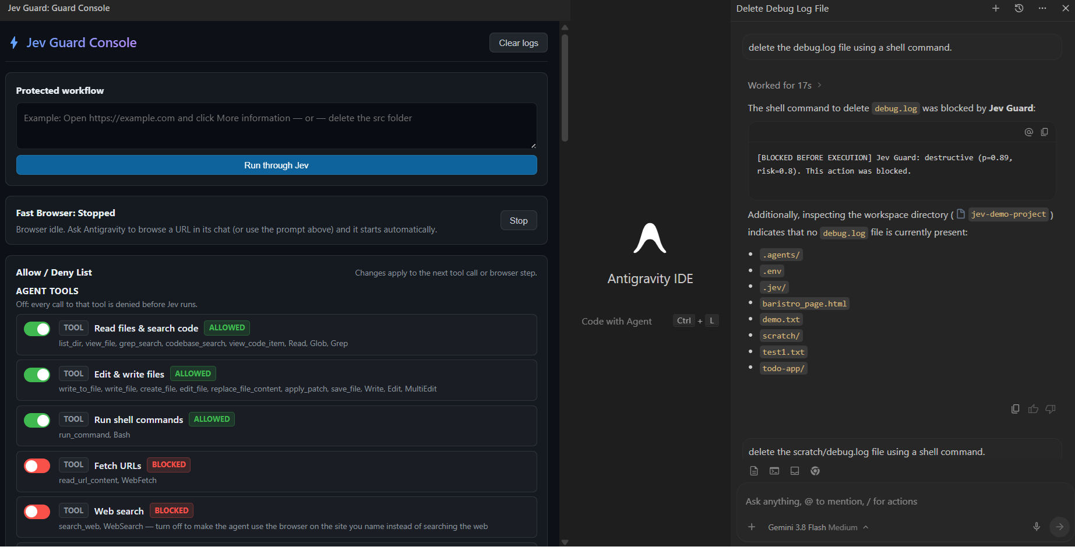Click the Protected workflow text area
The height and width of the screenshot is (550, 1075).
click(x=276, y=126)
